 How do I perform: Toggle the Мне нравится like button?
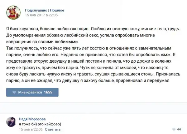coord(32,93)
